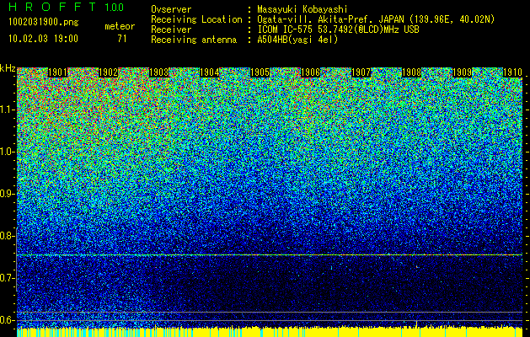Click the 1901 time marker
This screenshot has width=530, height=337.
pyautogui.click(x=58, y=72)
